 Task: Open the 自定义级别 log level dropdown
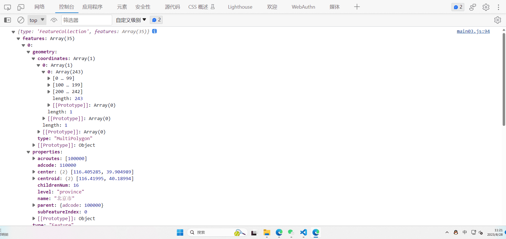point(131,20)
